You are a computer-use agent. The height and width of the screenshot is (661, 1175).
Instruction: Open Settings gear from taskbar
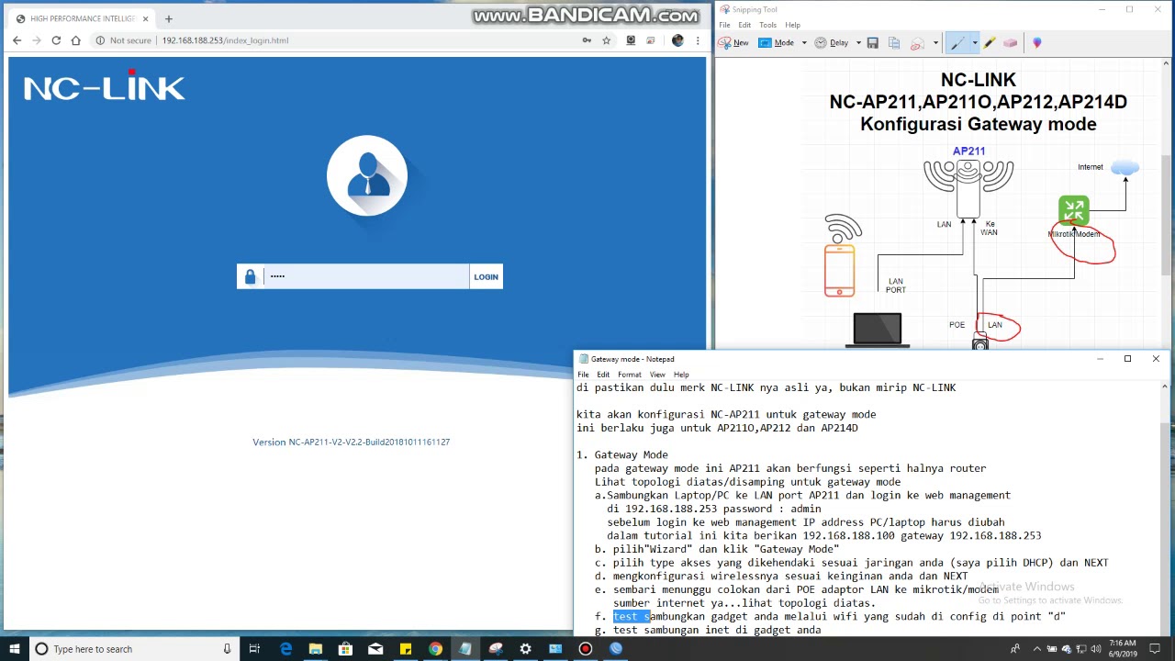525,649
